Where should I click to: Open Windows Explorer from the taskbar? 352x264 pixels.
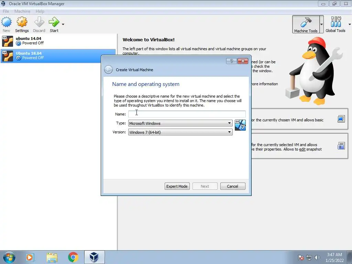pos(52,257)
